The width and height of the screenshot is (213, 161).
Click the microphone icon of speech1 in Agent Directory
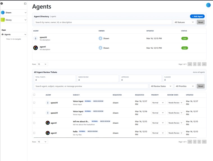pyautogui.click(x=36, y=38)
